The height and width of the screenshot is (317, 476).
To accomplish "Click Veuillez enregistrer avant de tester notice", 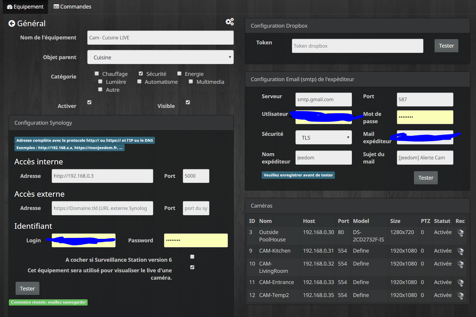I will tap(298, 175).
